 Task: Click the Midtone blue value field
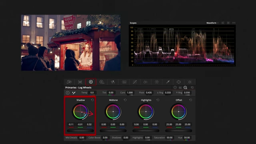(x=122, y=124)
